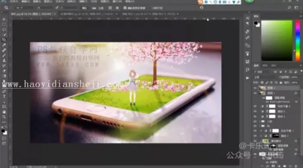Viewport: 303px width, 168px height.
Task: Select the Path Selection tool
Action: [x=4, y=102]
